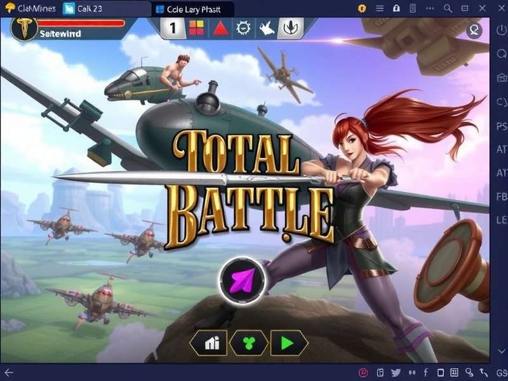Click the pink swirl icon in bottom bar
The image size is (508, 381).
[x=363, y=373]
